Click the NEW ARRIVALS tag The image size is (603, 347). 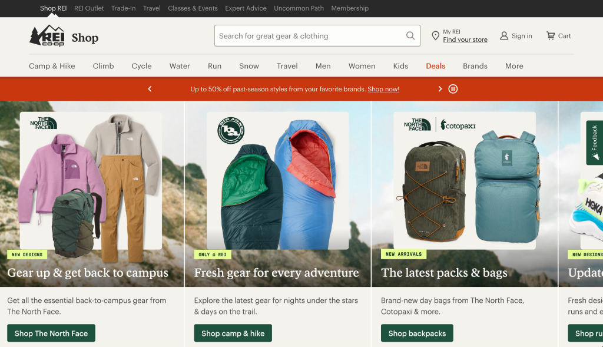(403, 254)
